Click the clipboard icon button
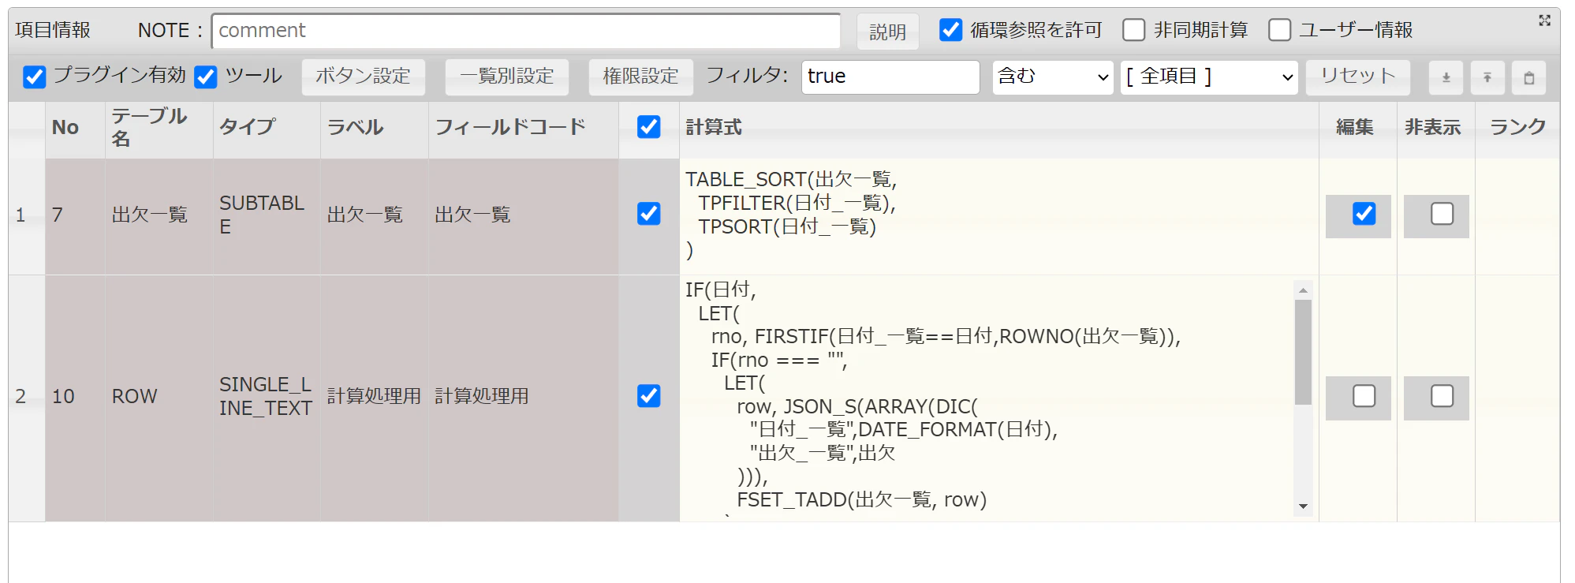 point(1529,77)
